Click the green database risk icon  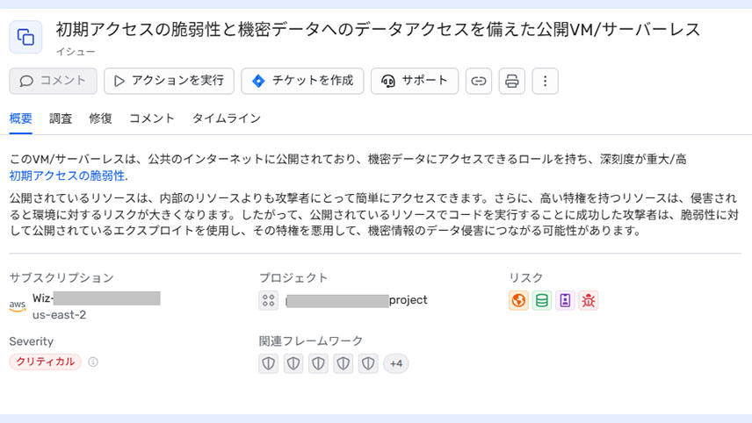point(542,301)
